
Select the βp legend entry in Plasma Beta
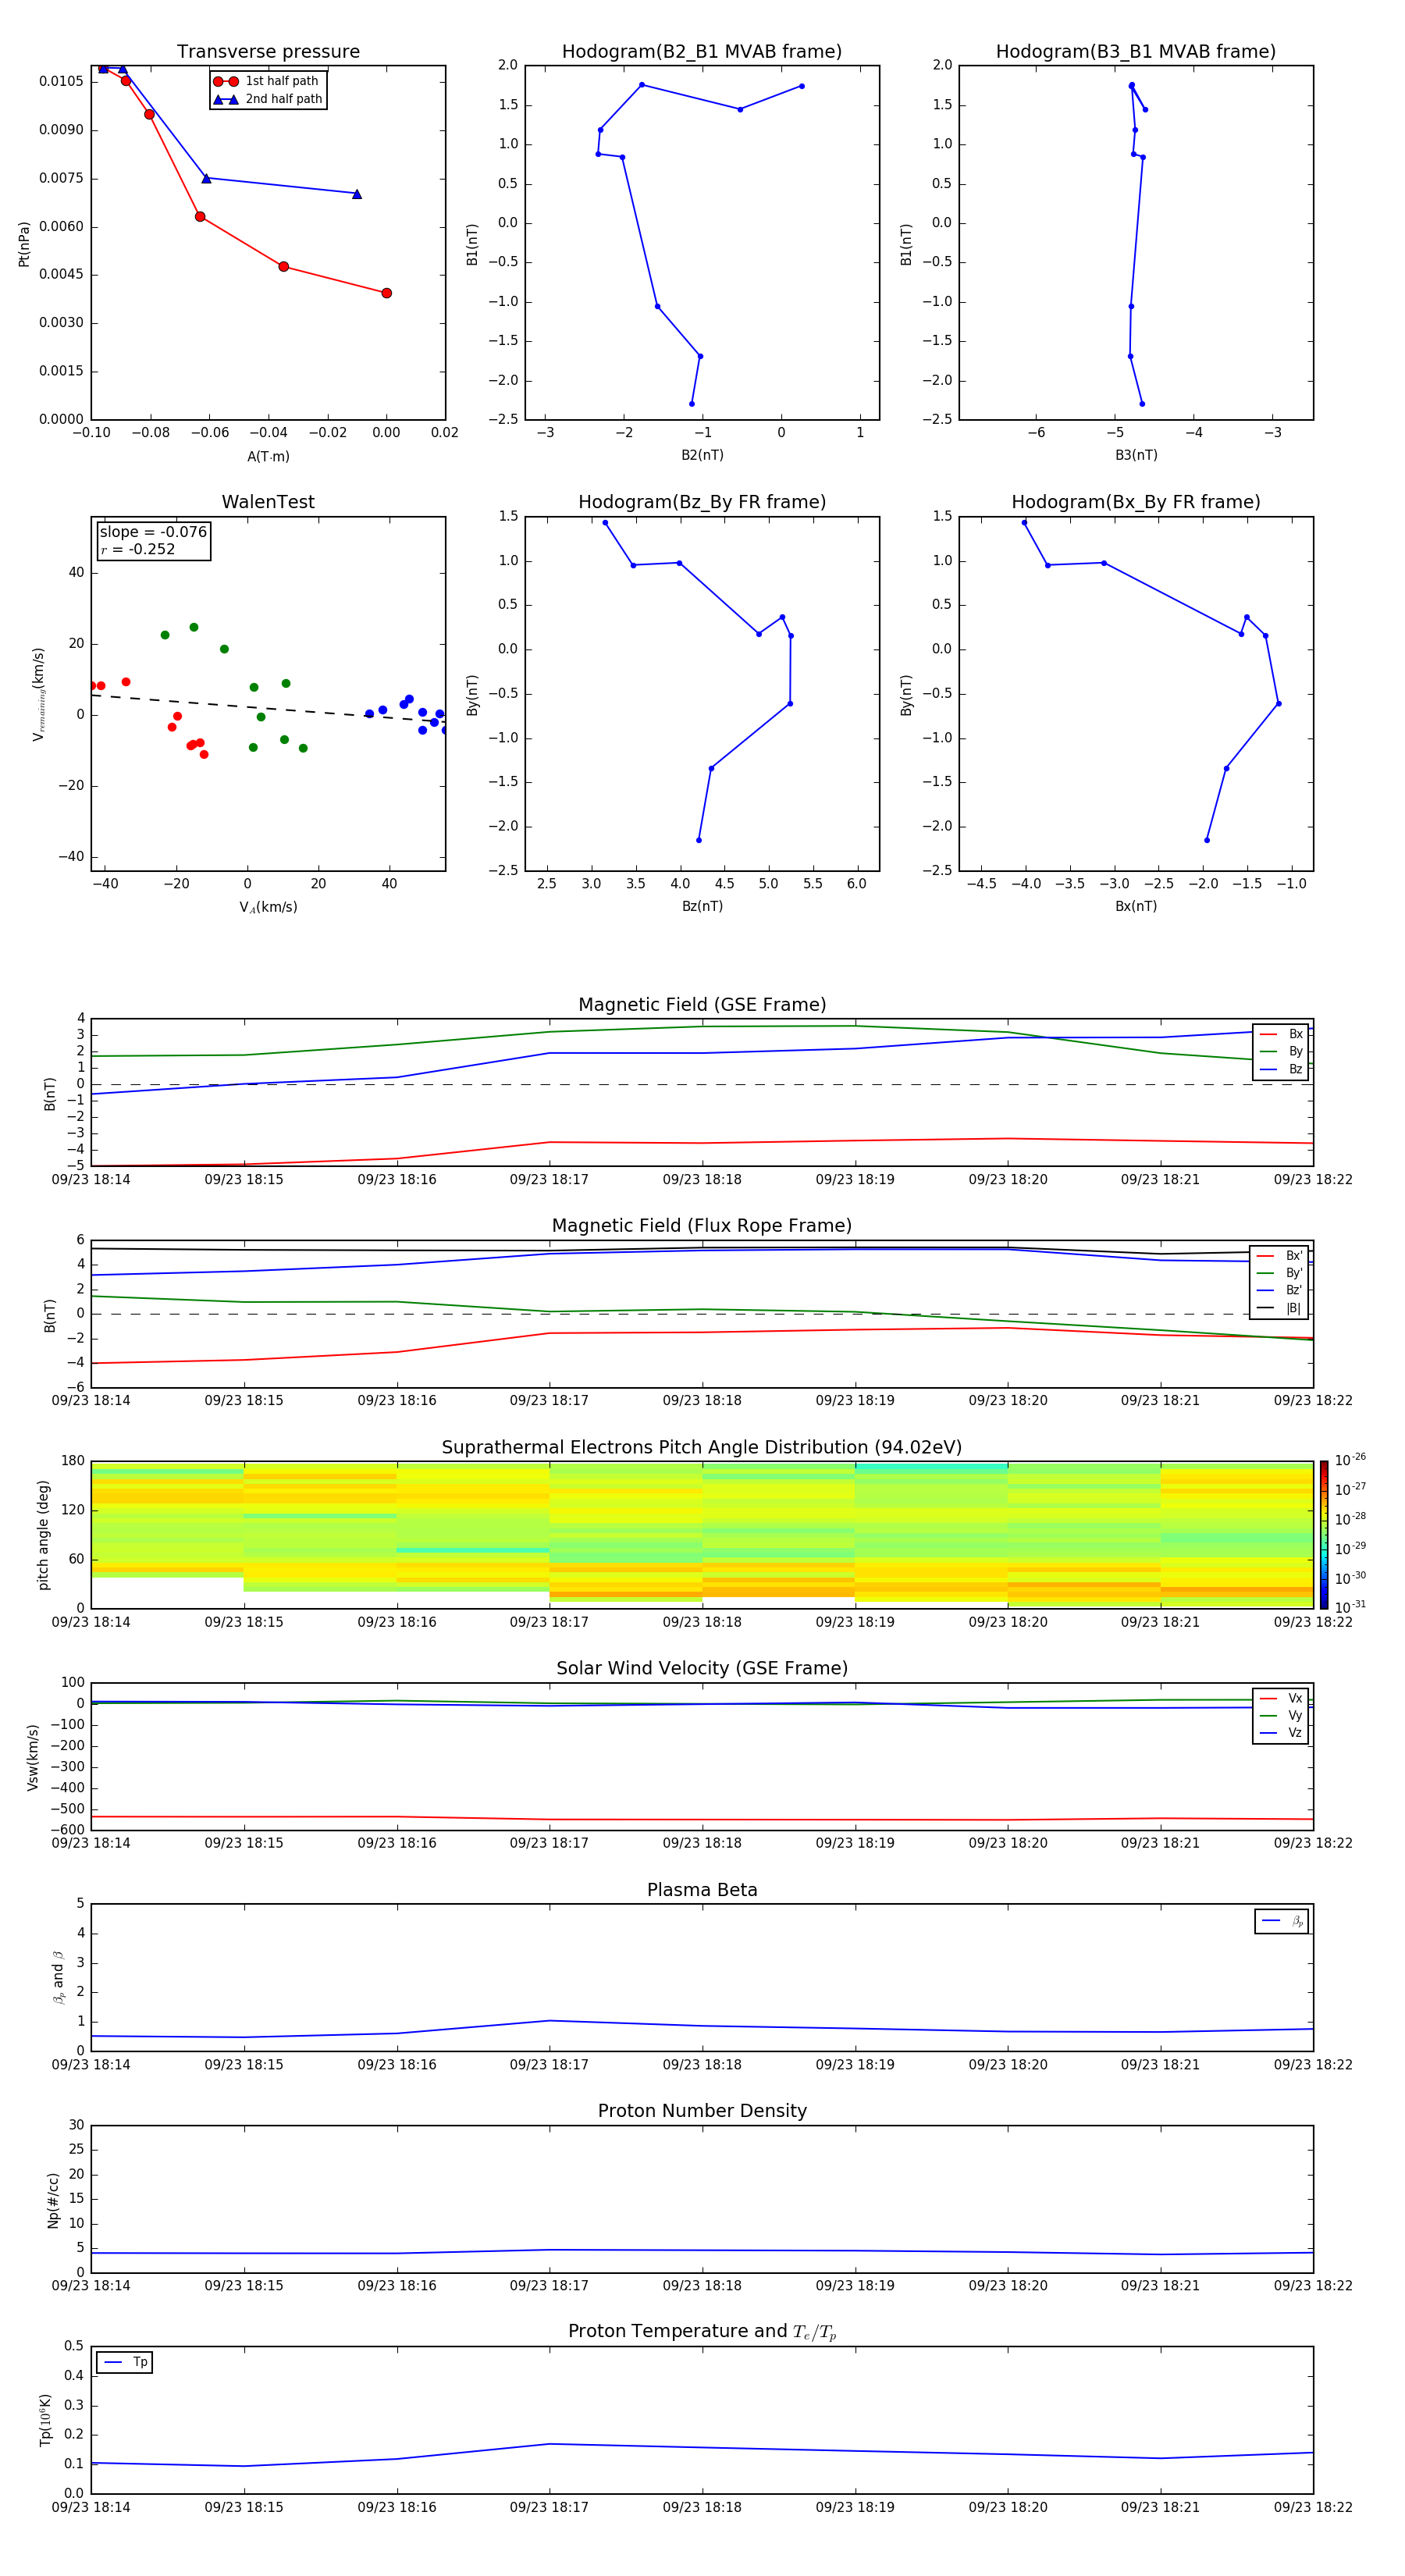coord(1282,1921)
